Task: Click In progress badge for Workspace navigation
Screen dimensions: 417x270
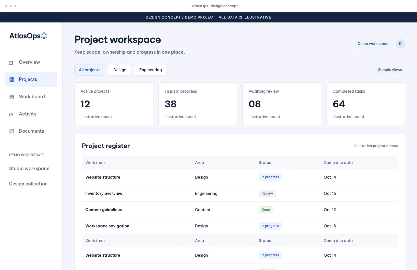Action: (x=270, y=226)
